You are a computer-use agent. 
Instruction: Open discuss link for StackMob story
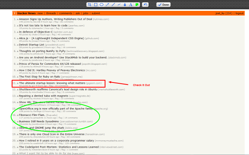[x=66, y=60]
